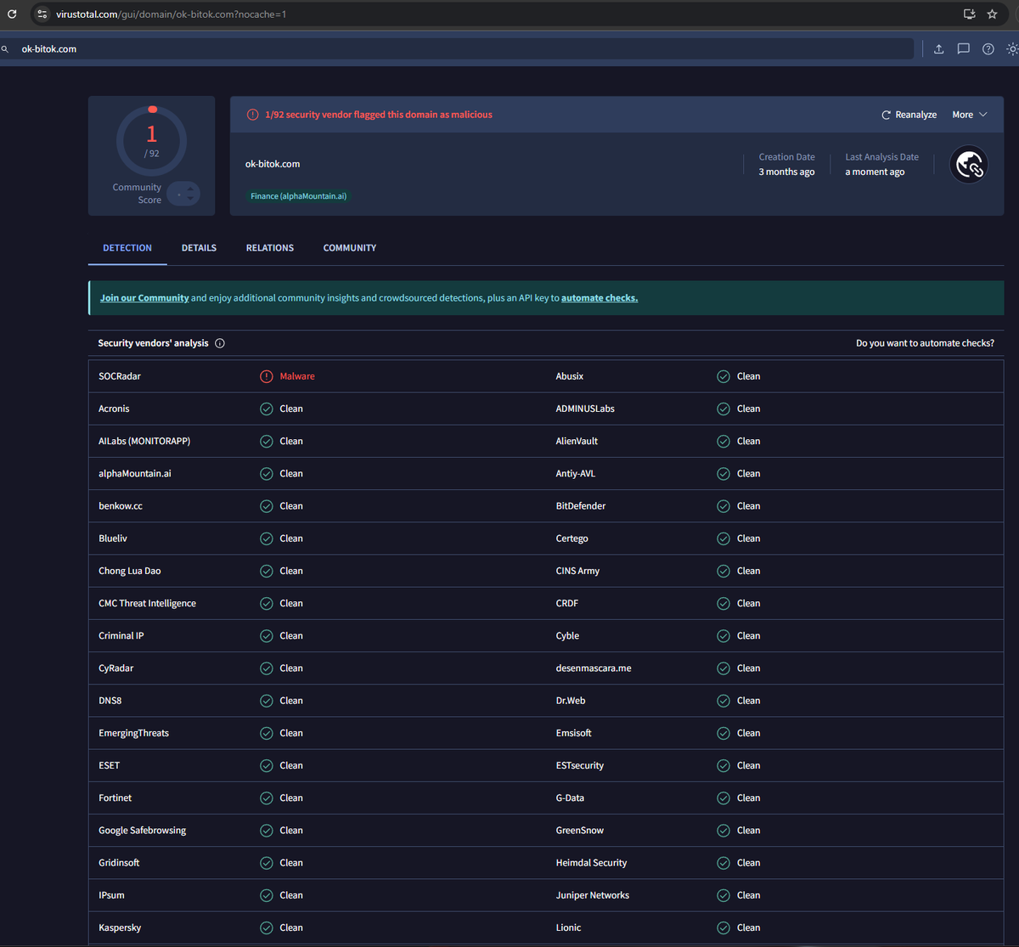Click the ADMINUSLabs vendor name
This screenshot has width=1019, height=947.
(585, 409)
